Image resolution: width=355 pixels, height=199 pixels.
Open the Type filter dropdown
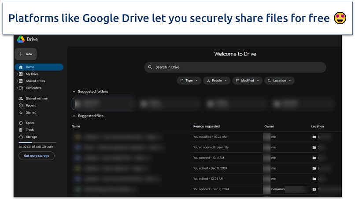[189, 81]
